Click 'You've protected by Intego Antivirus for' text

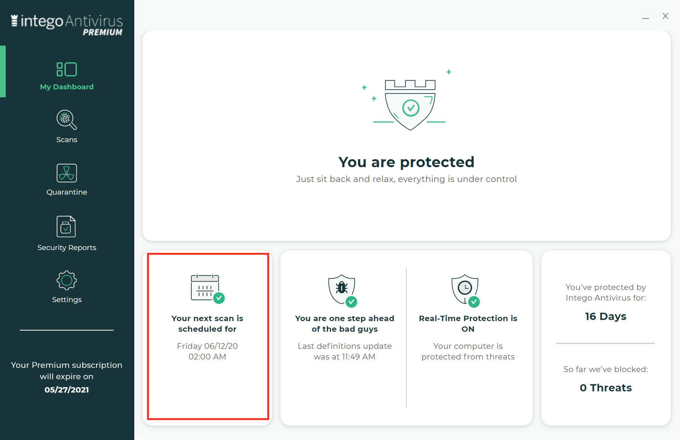pos(606,293)
